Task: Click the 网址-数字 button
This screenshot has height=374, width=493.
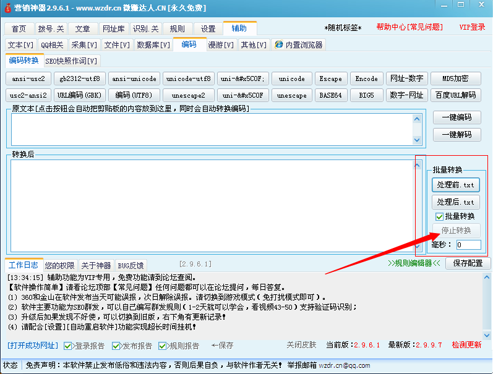Action: [406, 79]
